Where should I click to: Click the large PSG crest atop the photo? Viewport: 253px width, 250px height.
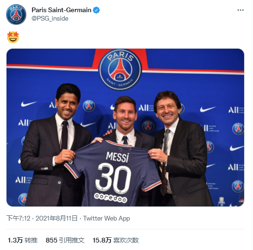120,69
